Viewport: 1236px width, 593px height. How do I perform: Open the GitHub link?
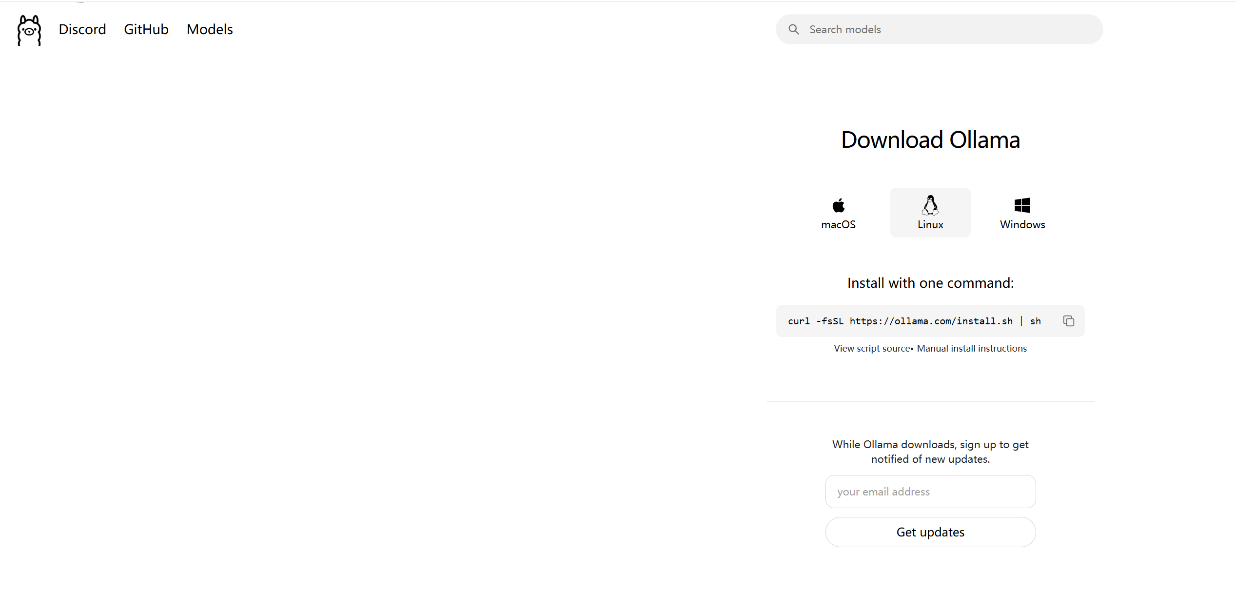(x=146, y=29)
